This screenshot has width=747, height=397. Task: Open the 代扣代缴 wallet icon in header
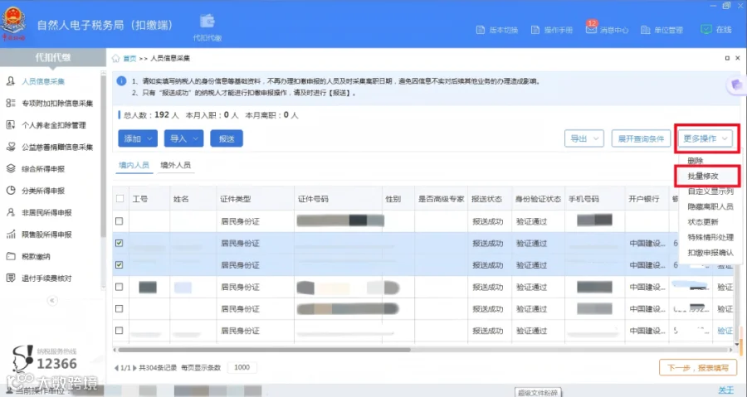click(x=207, y=22)
